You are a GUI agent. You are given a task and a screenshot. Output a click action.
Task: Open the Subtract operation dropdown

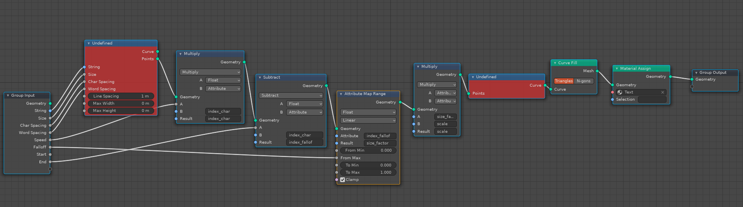[291, 95]
